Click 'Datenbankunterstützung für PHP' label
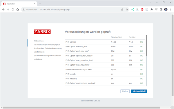 tap(79, 70)
